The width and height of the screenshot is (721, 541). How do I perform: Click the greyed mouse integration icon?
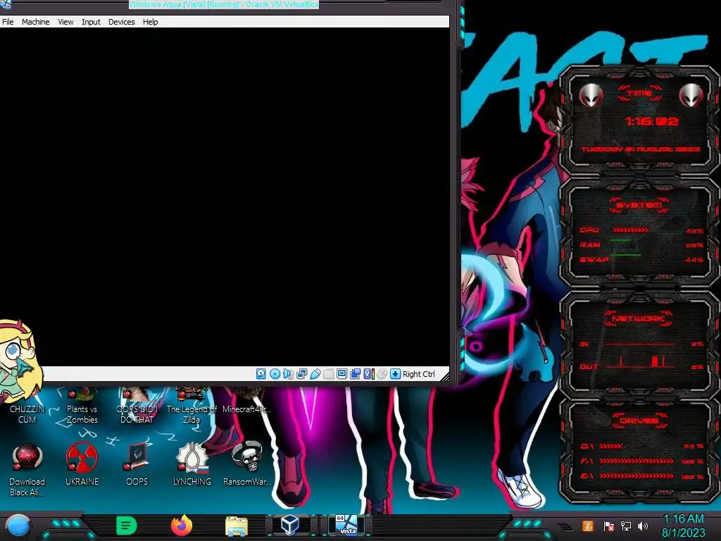(382, 373)
